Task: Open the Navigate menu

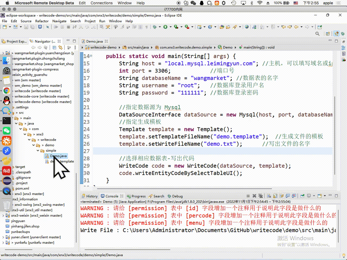Action: point(59,21)
